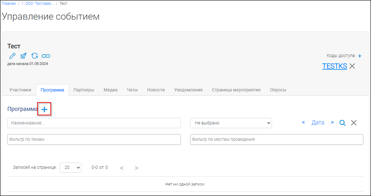This screenshot has height=196, width=371.
Task: Add a new program item with plus
Action: [44, 109]
